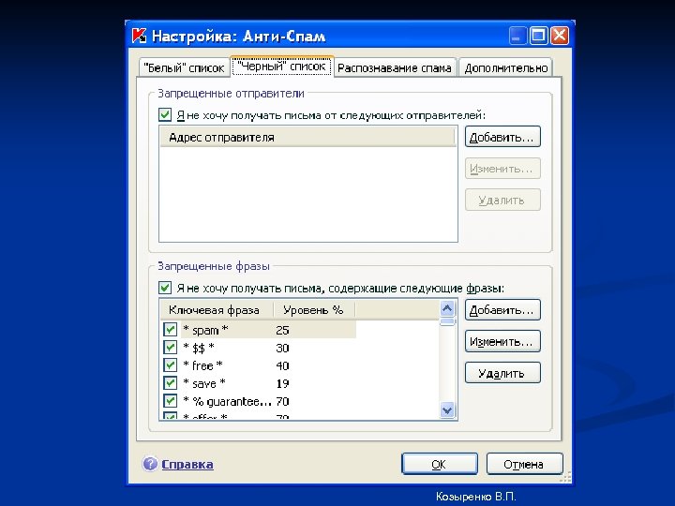Maximize the Анти-Спам settings window
The image size is (675, 506).
pos(538,36)
